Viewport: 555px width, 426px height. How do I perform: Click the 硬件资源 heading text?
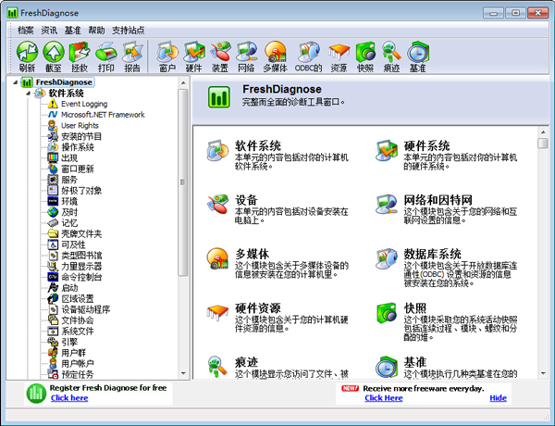[x=258, y=308]
